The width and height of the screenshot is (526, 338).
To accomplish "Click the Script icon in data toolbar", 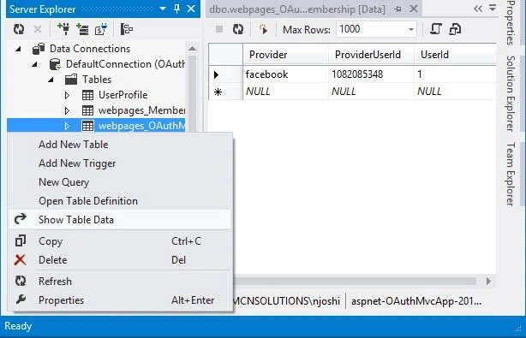I will (436, 29).
